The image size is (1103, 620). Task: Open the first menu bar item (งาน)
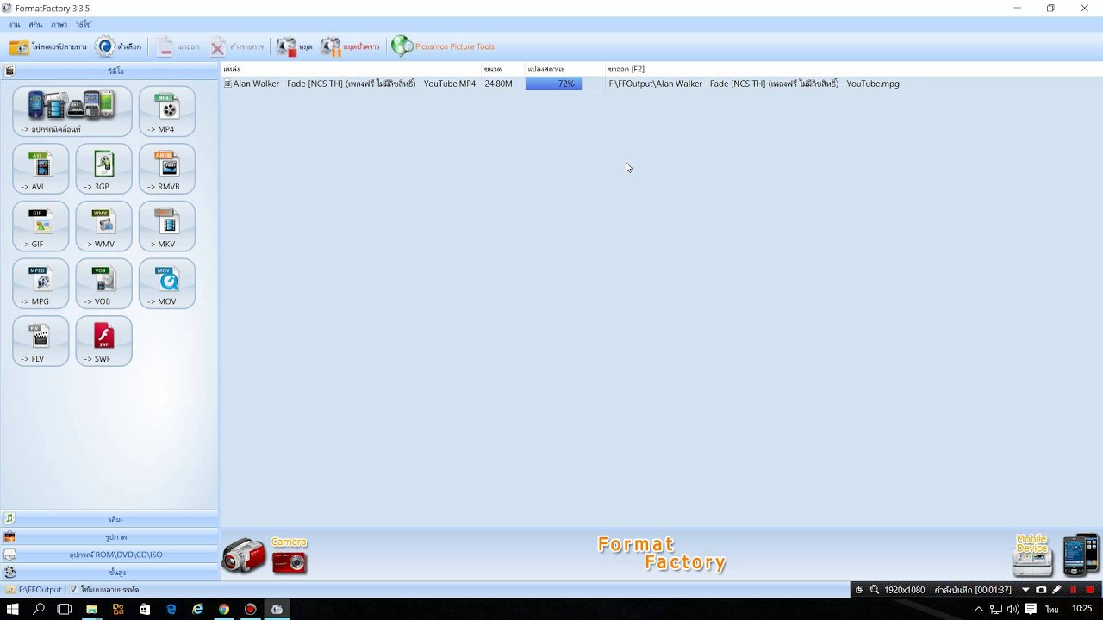(15, 25)
